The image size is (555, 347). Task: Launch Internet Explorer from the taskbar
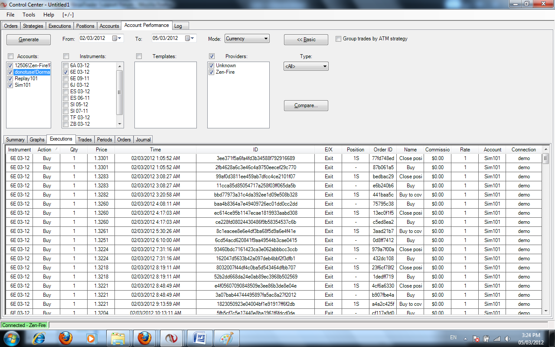click(x=39, y=338)
